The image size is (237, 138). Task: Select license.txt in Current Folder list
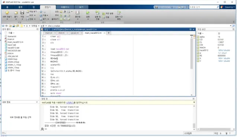tap(12, 36)
